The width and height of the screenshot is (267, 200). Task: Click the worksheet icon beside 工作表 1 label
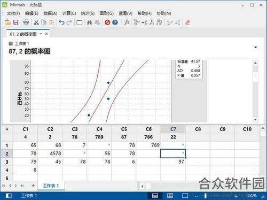click(x=11, y=43)
